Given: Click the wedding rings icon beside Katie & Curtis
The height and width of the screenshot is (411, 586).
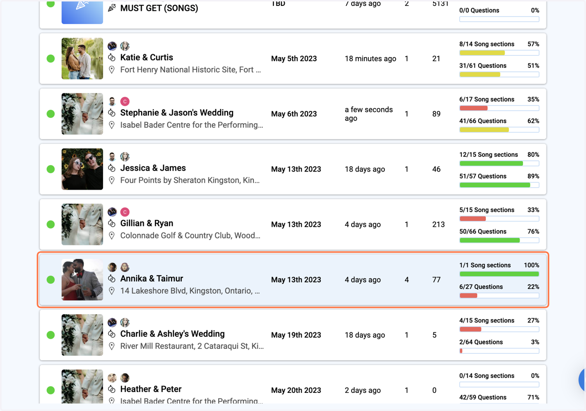Looking at the screenshot, I should (x=112, y=58).
